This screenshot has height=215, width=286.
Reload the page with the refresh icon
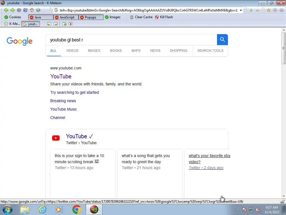(25, 10)
